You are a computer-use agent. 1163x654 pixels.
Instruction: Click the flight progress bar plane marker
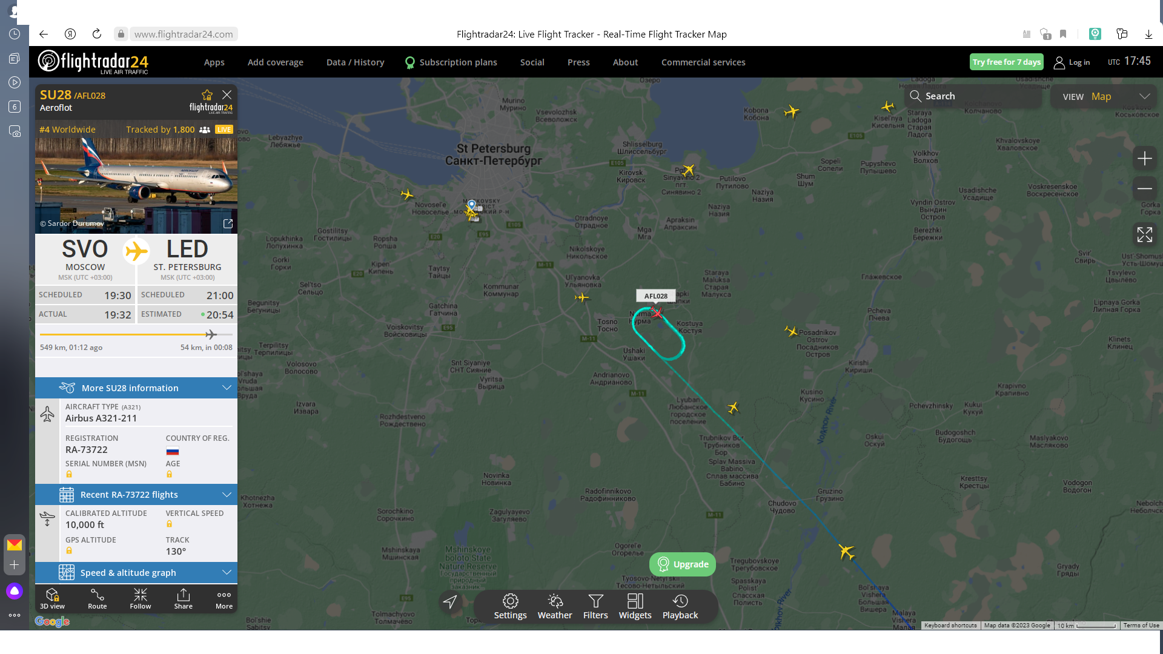tap(211, 334)
